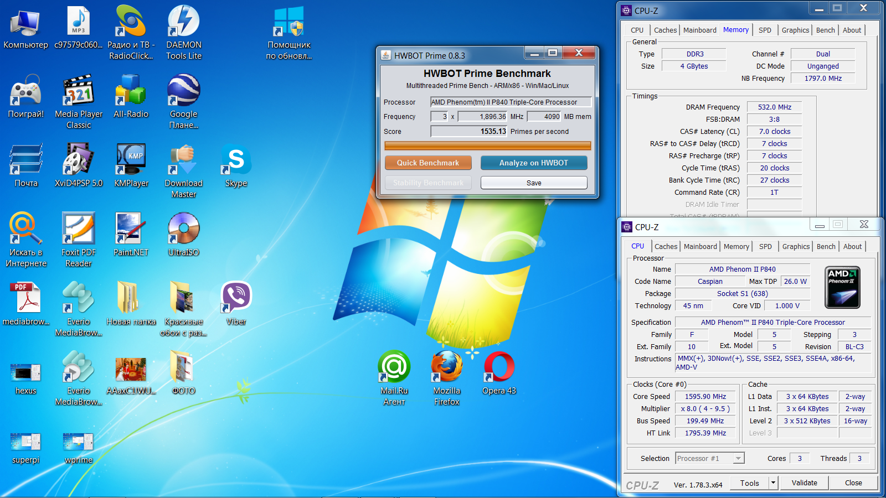This screenshot has height=498, width=886.
Task: Click AMD Phenom II logo in CPU-Z
Action: tap(842, 288)
